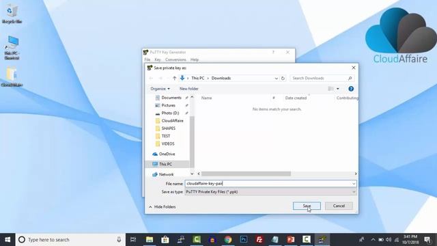Select This PC in the address path

197,78
